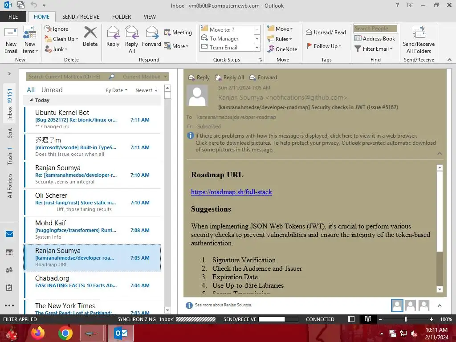Delete the selected message with ribbon X
Viewport: 456px width, 342px height.
coord(90,37)
